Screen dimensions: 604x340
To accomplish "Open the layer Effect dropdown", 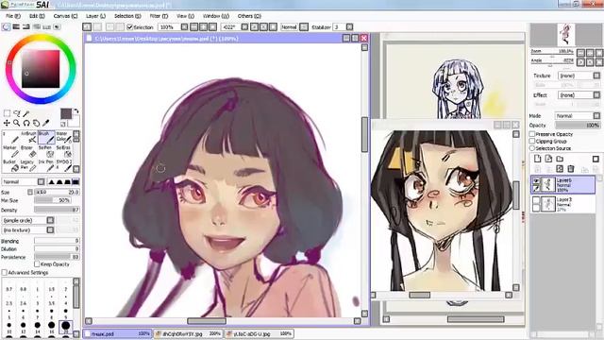I will point(596,94).
